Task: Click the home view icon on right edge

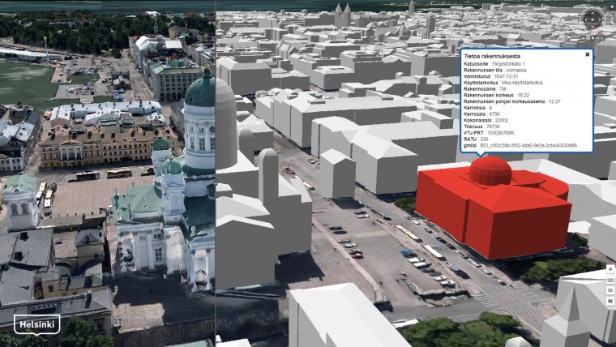Action: coord(610,269)
